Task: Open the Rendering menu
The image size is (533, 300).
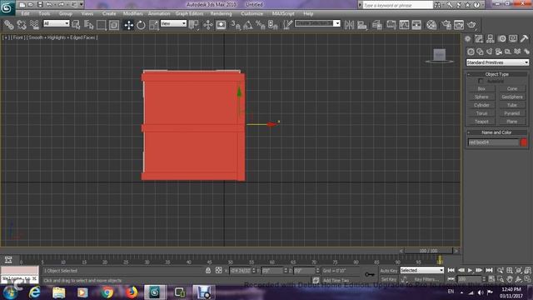Action: coord(221,13)
